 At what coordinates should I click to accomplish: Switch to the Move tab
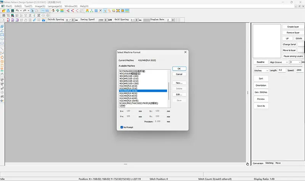point(278,163)
